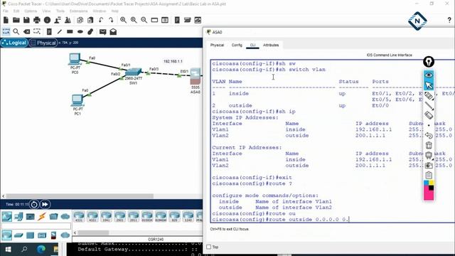
Task: Zoom in on the workspace
Action: coord(123,20)
